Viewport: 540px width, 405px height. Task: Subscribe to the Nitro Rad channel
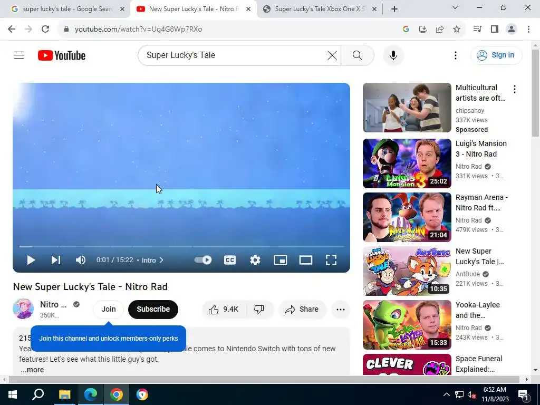pos(153,309)
